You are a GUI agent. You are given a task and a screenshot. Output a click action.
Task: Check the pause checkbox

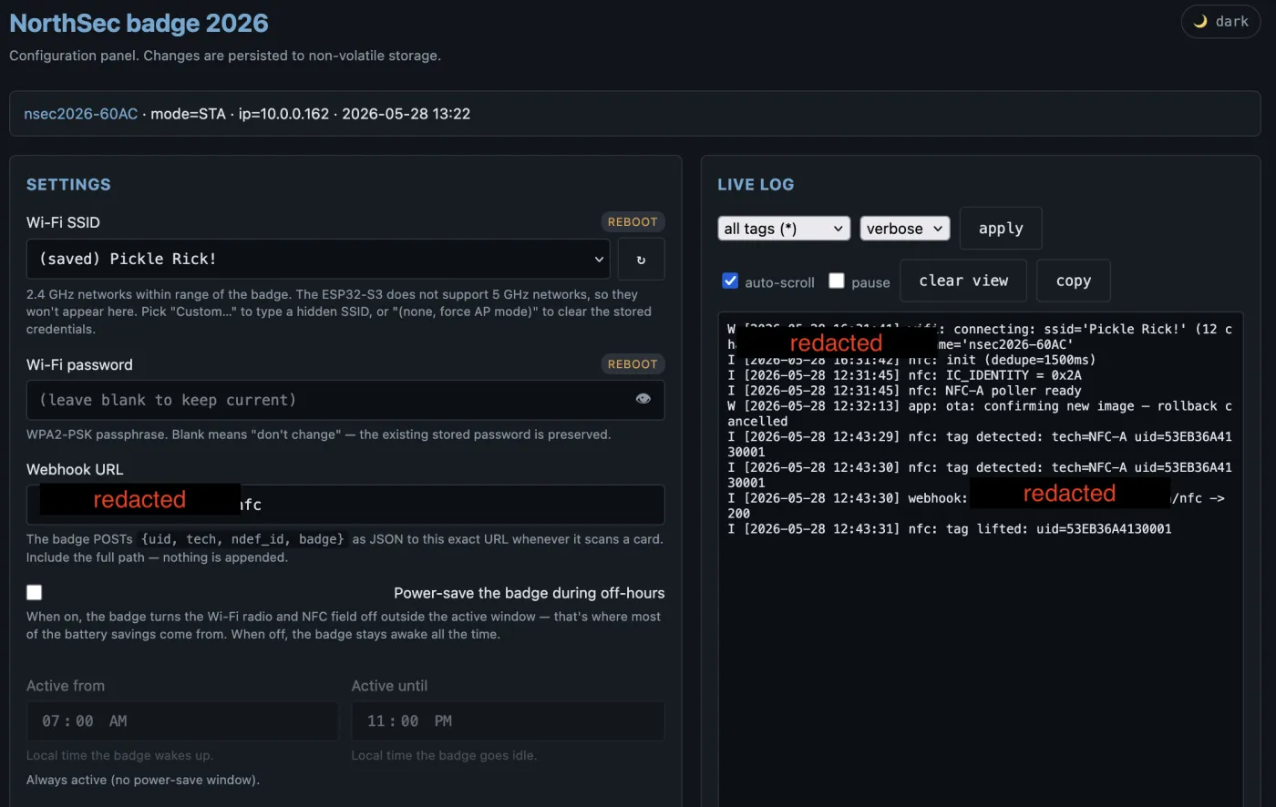(837, 281)
